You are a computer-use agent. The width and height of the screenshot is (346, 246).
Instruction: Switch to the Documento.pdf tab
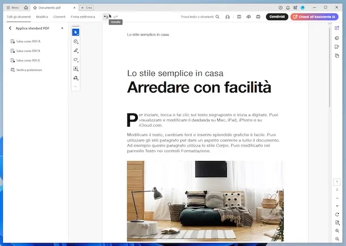49,8
